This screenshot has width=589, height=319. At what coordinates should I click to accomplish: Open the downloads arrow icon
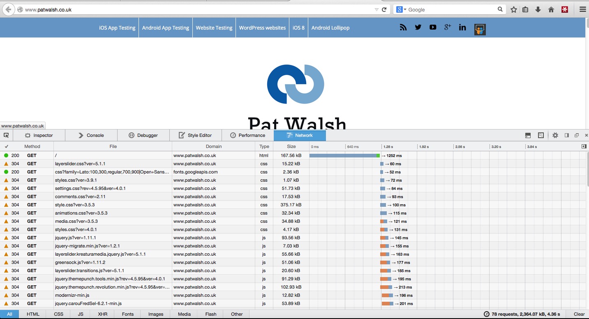[538, 9]
